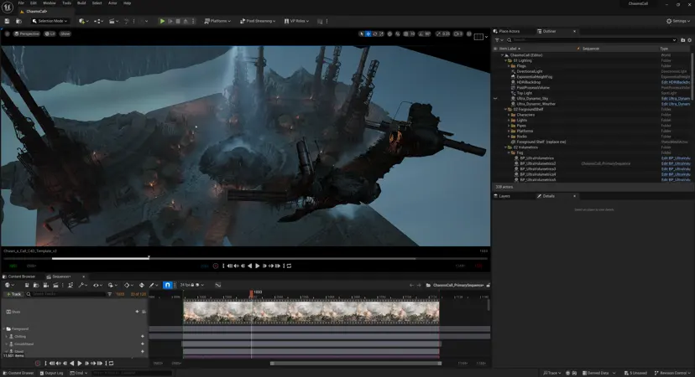Toggle grid snapping in the viewport toolbar
Viewport: 695px width, 377px height.
pos(406,34)
